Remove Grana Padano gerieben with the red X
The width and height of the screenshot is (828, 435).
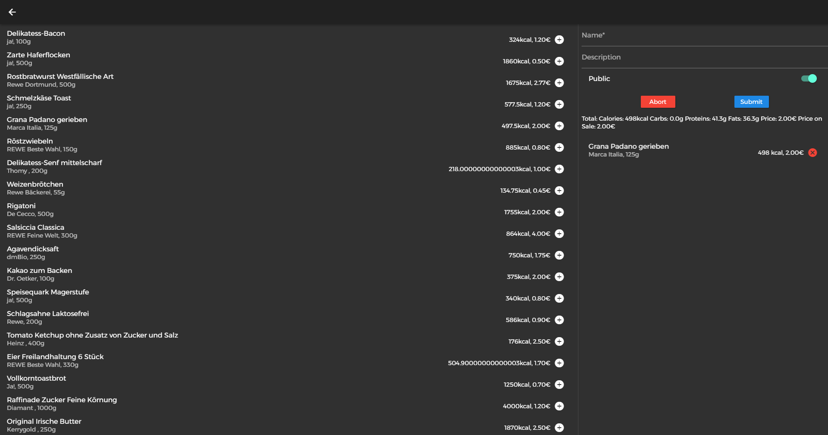pyautogui.click(x=812, y=153)
